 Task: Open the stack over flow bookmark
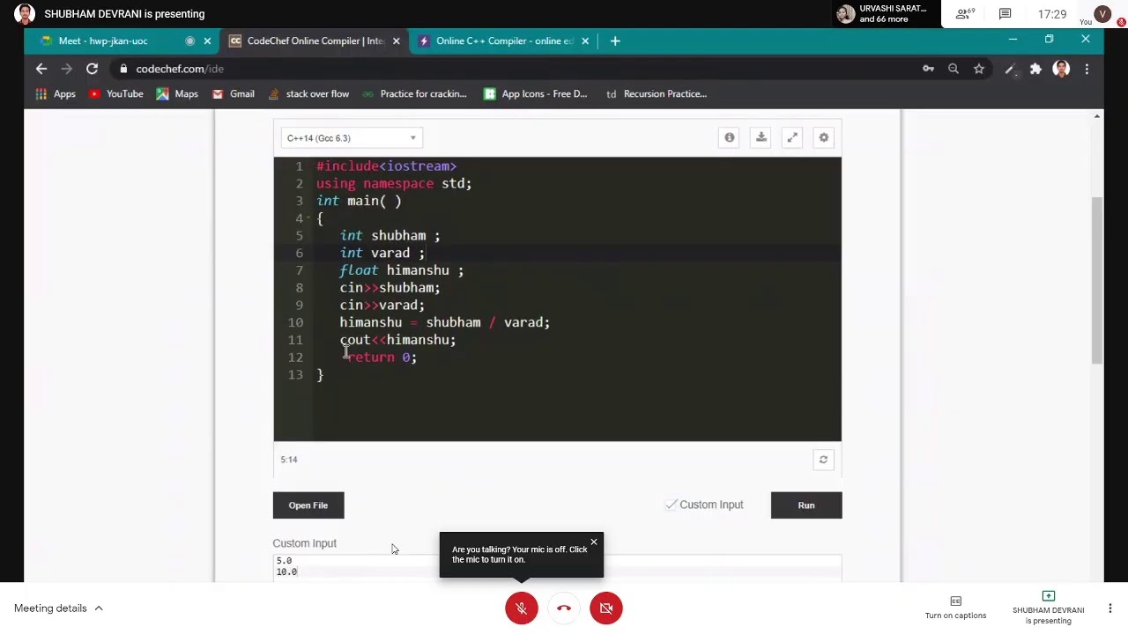[x=308, y=93]
